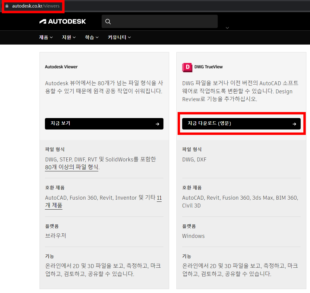Click the 플랫폼 heading in DWG TrueView card
Viewport: 310px width, 293px height.
tap(189, 226)
